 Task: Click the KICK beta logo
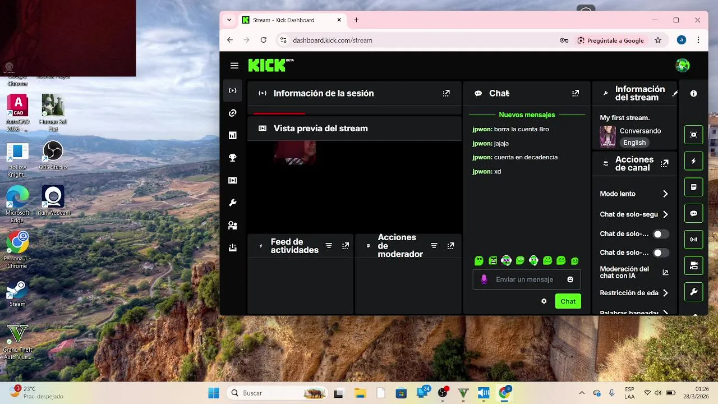[271, 65]
